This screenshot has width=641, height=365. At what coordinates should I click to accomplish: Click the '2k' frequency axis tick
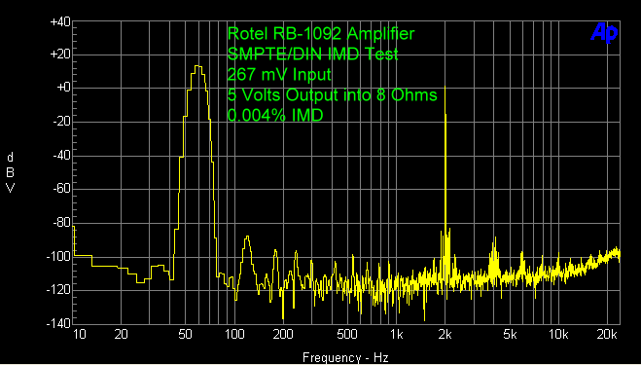click(445, 334)
